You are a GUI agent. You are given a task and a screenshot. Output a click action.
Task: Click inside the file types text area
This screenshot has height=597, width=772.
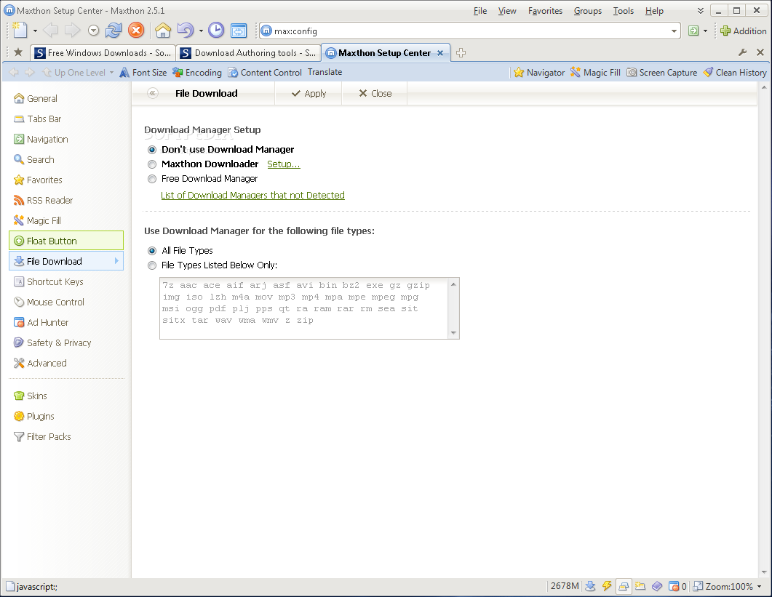(303, 308)
